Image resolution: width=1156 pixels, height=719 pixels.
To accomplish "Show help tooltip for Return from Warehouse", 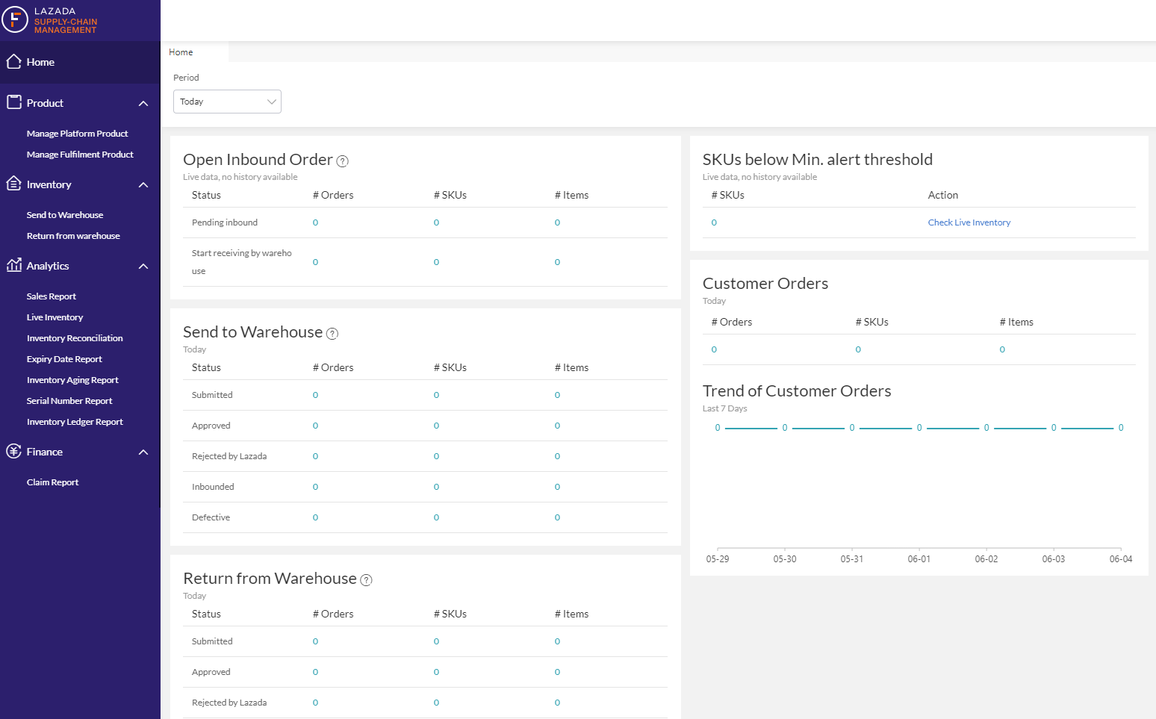I will click(x=366, y=579).
